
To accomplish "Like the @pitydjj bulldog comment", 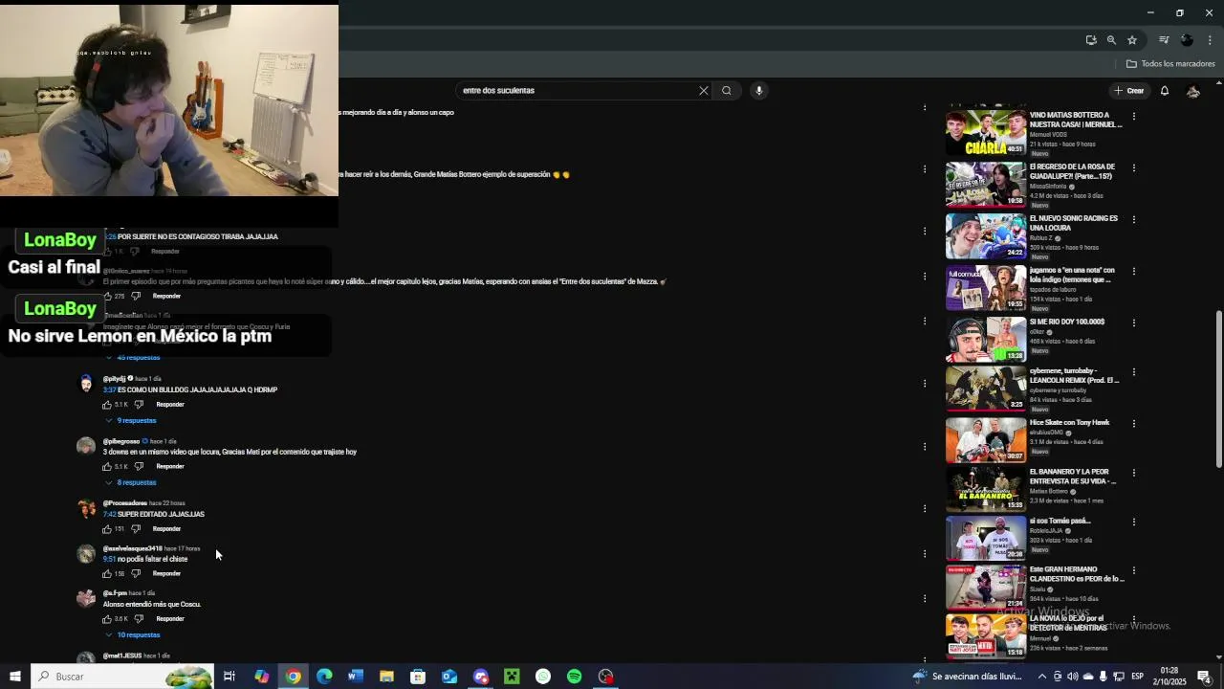I will pyautogui.click(x=107, y=405).
